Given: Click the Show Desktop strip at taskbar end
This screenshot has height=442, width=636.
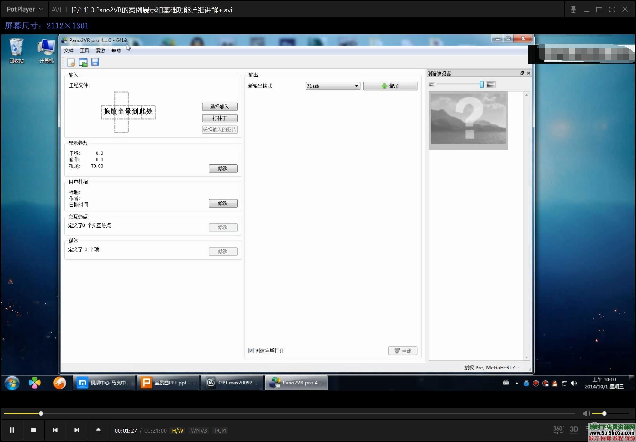Looking at the screenshot, I should coord(632,383).
